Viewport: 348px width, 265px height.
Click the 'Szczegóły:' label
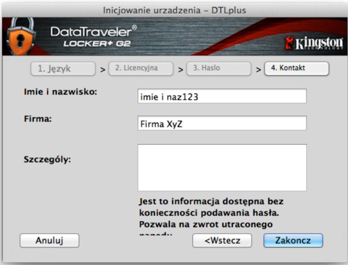pyautogui.click(x=47, y=160)
